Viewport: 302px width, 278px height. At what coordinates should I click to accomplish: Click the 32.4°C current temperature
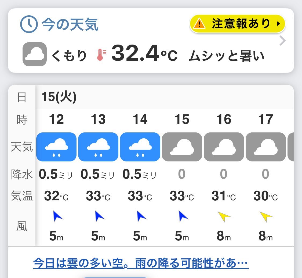click(144, 53)
